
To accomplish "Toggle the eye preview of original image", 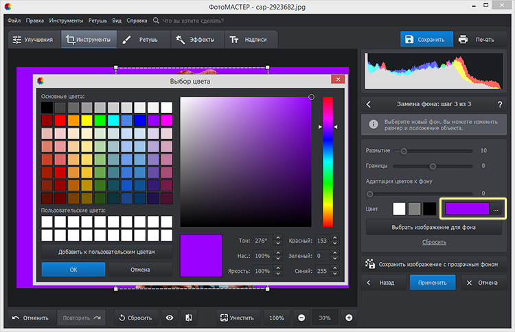I will (x=169, y=318).
